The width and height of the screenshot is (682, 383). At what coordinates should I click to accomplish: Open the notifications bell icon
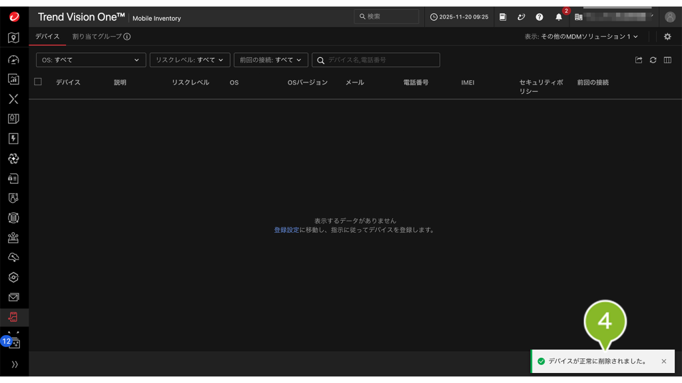[559, 17]
